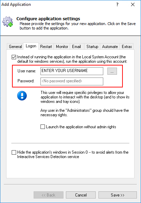The width and height of the screenshot is (141, 203).
Task: Select the Logon tab
Action: 31,46
